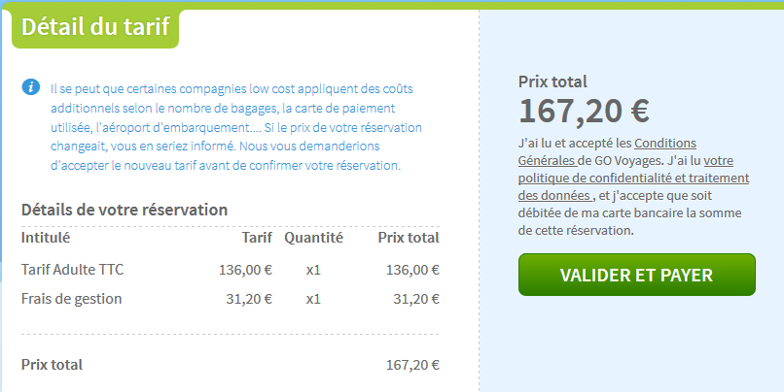Click the Tarif column header
Viewport: 784px width, 392px height.
pos(257,238)
